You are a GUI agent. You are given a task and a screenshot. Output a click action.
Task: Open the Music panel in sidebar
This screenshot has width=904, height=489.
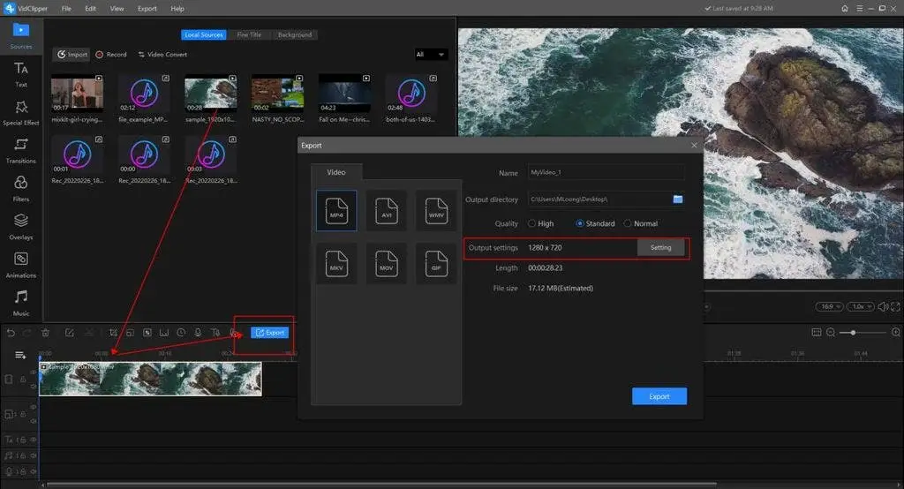coord(21,303)
